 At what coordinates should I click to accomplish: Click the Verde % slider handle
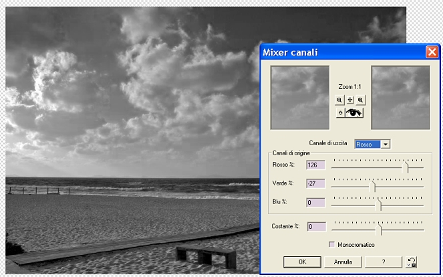pyautogui.click(x=373, y=187)
